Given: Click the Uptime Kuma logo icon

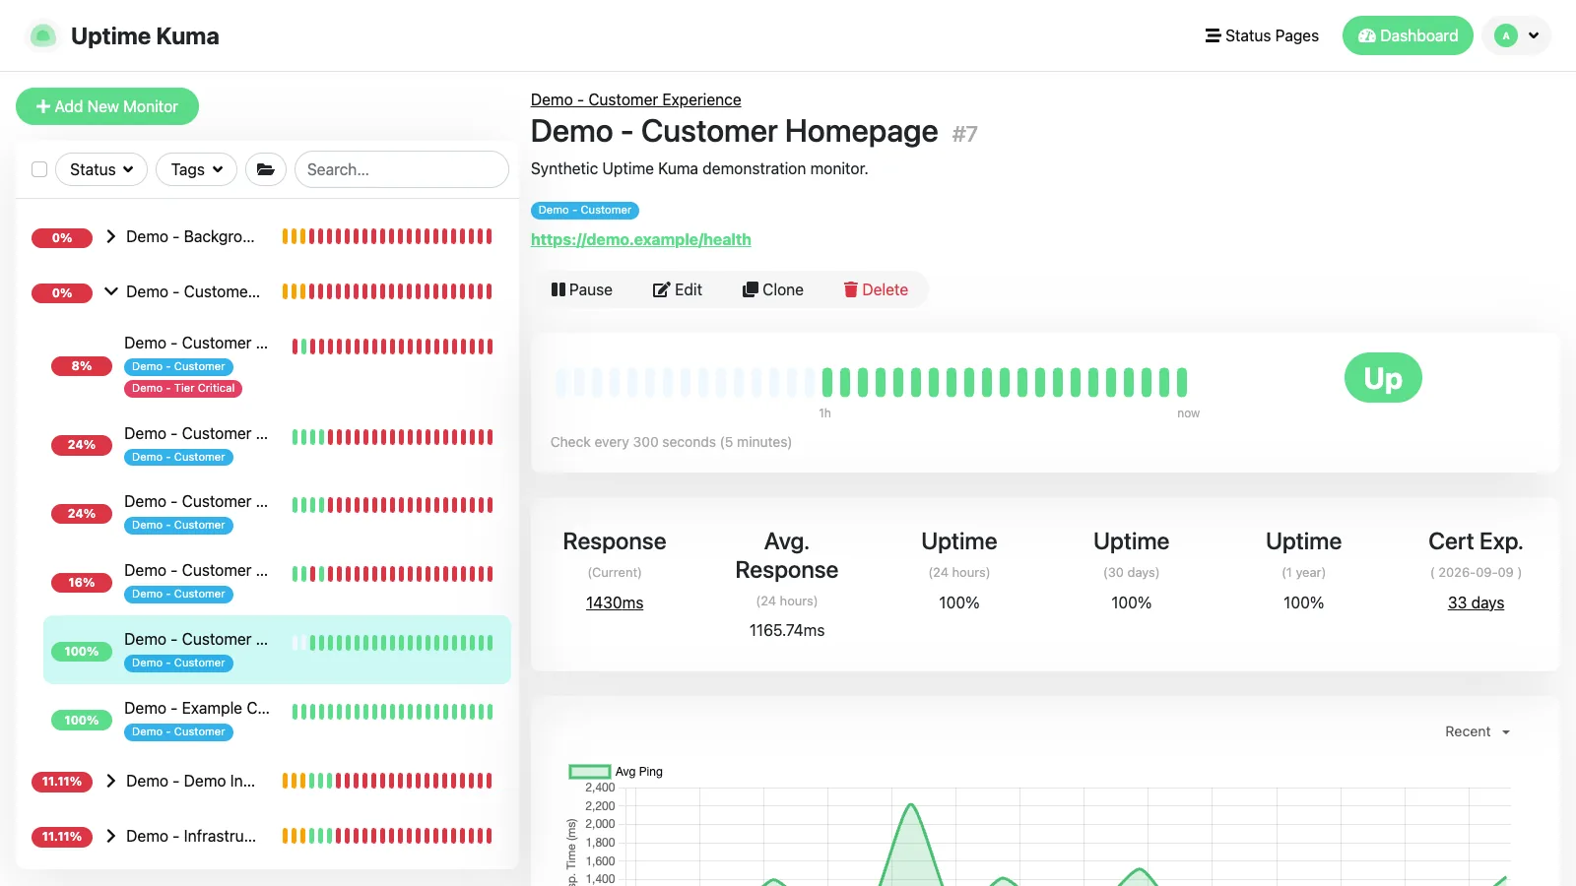Looking at the screenshot, I should click(42, 35).
